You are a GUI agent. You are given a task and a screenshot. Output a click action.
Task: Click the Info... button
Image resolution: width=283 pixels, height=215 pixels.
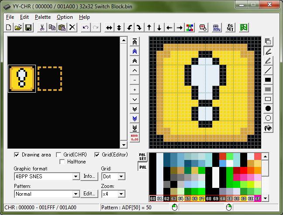click(x=89, y=176)
